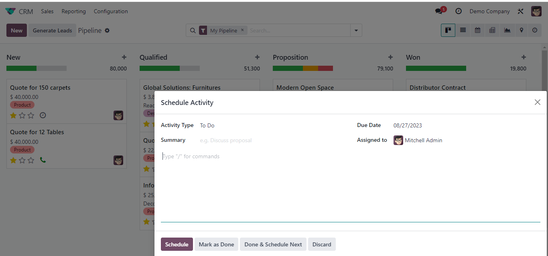Click the red segment of Proposition progress bar
The width and height of the screenshot is (548, 256).
[x=325, y=69]
